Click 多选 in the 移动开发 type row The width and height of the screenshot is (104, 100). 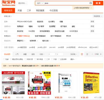click(92, 31)
